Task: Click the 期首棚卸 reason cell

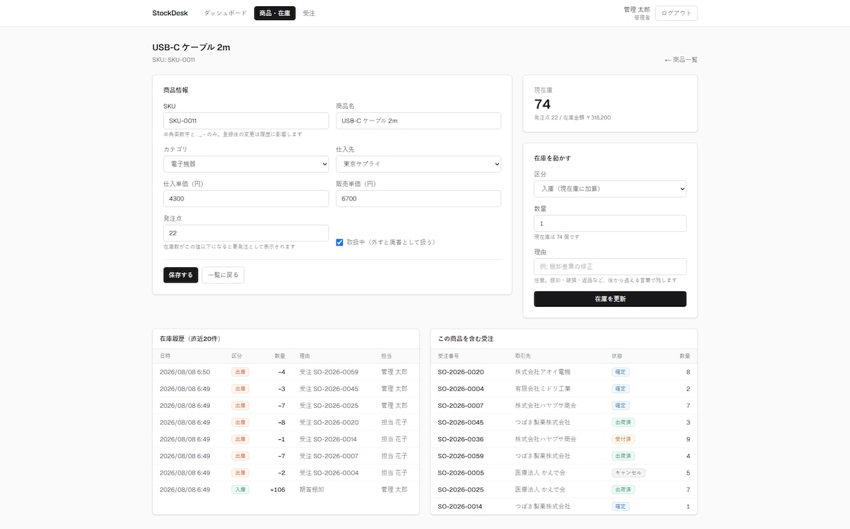Action: pyautogui.click(x=311, y=489)
